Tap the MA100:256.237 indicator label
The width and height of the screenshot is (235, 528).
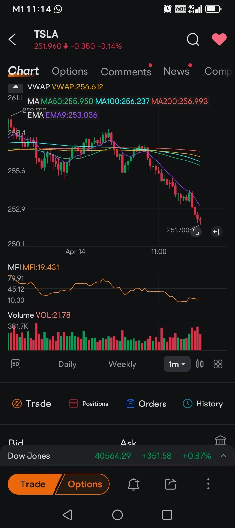(x=122, y=101)
